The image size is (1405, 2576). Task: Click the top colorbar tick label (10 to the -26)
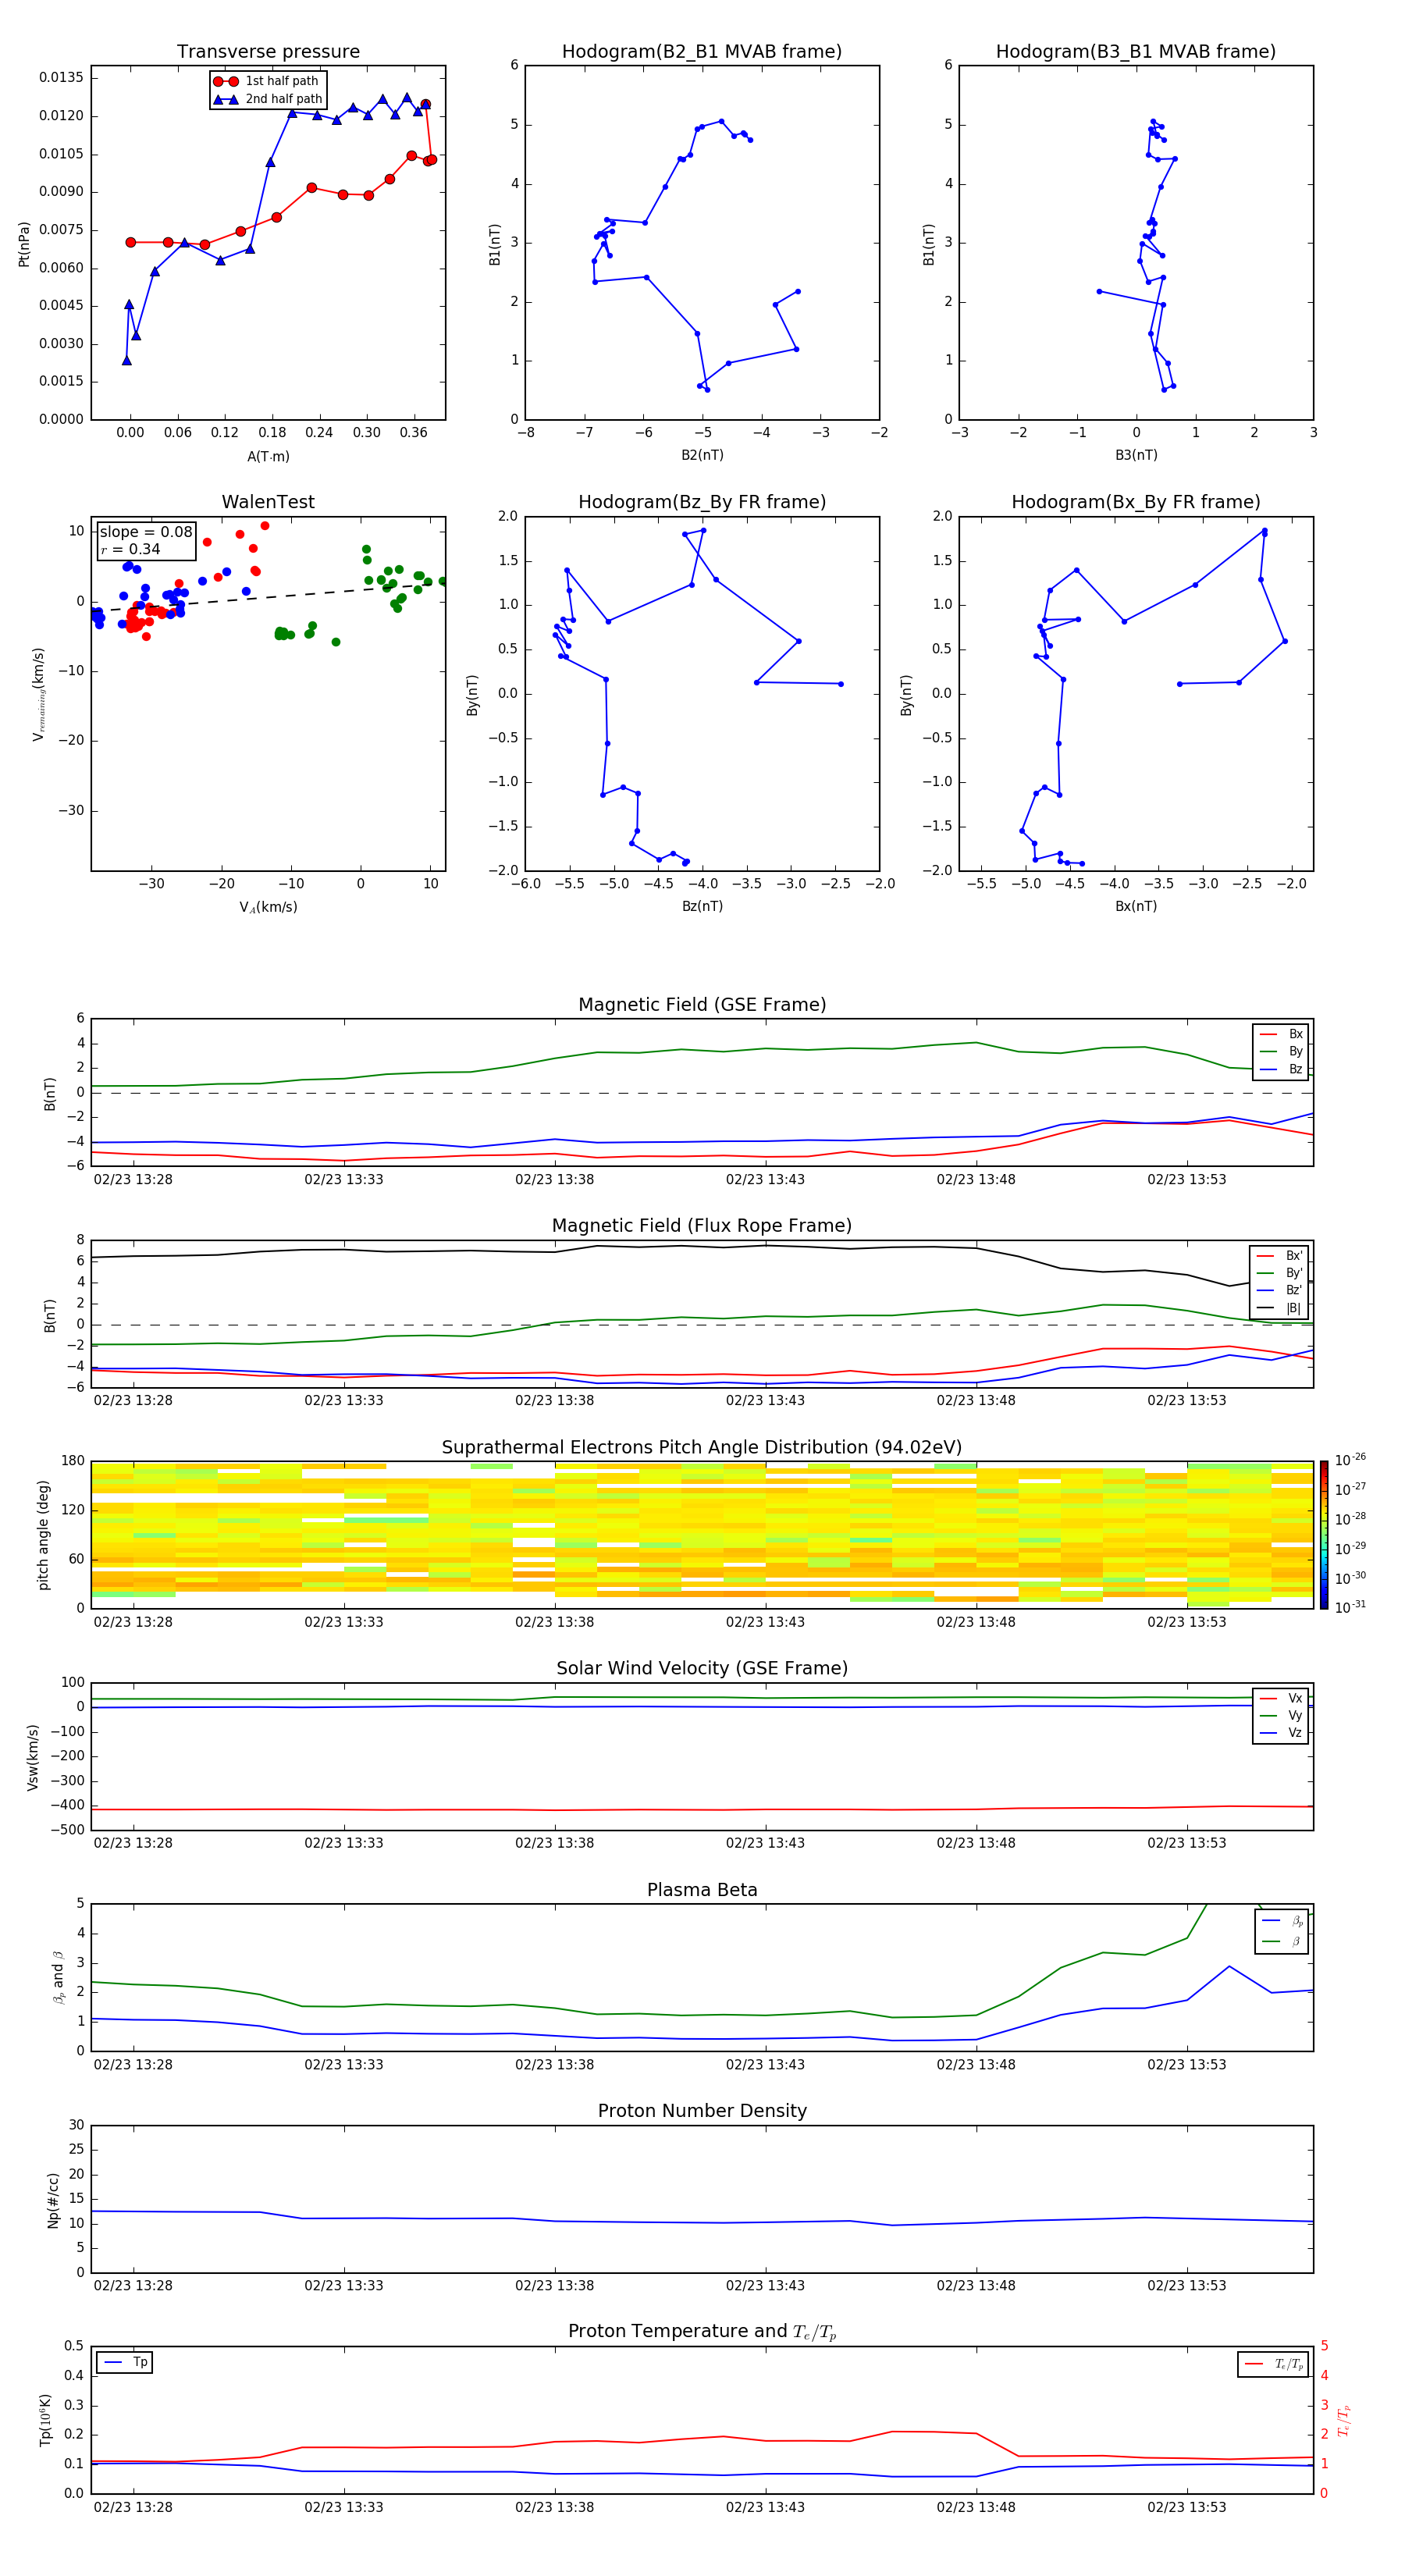[1350, 1460]
